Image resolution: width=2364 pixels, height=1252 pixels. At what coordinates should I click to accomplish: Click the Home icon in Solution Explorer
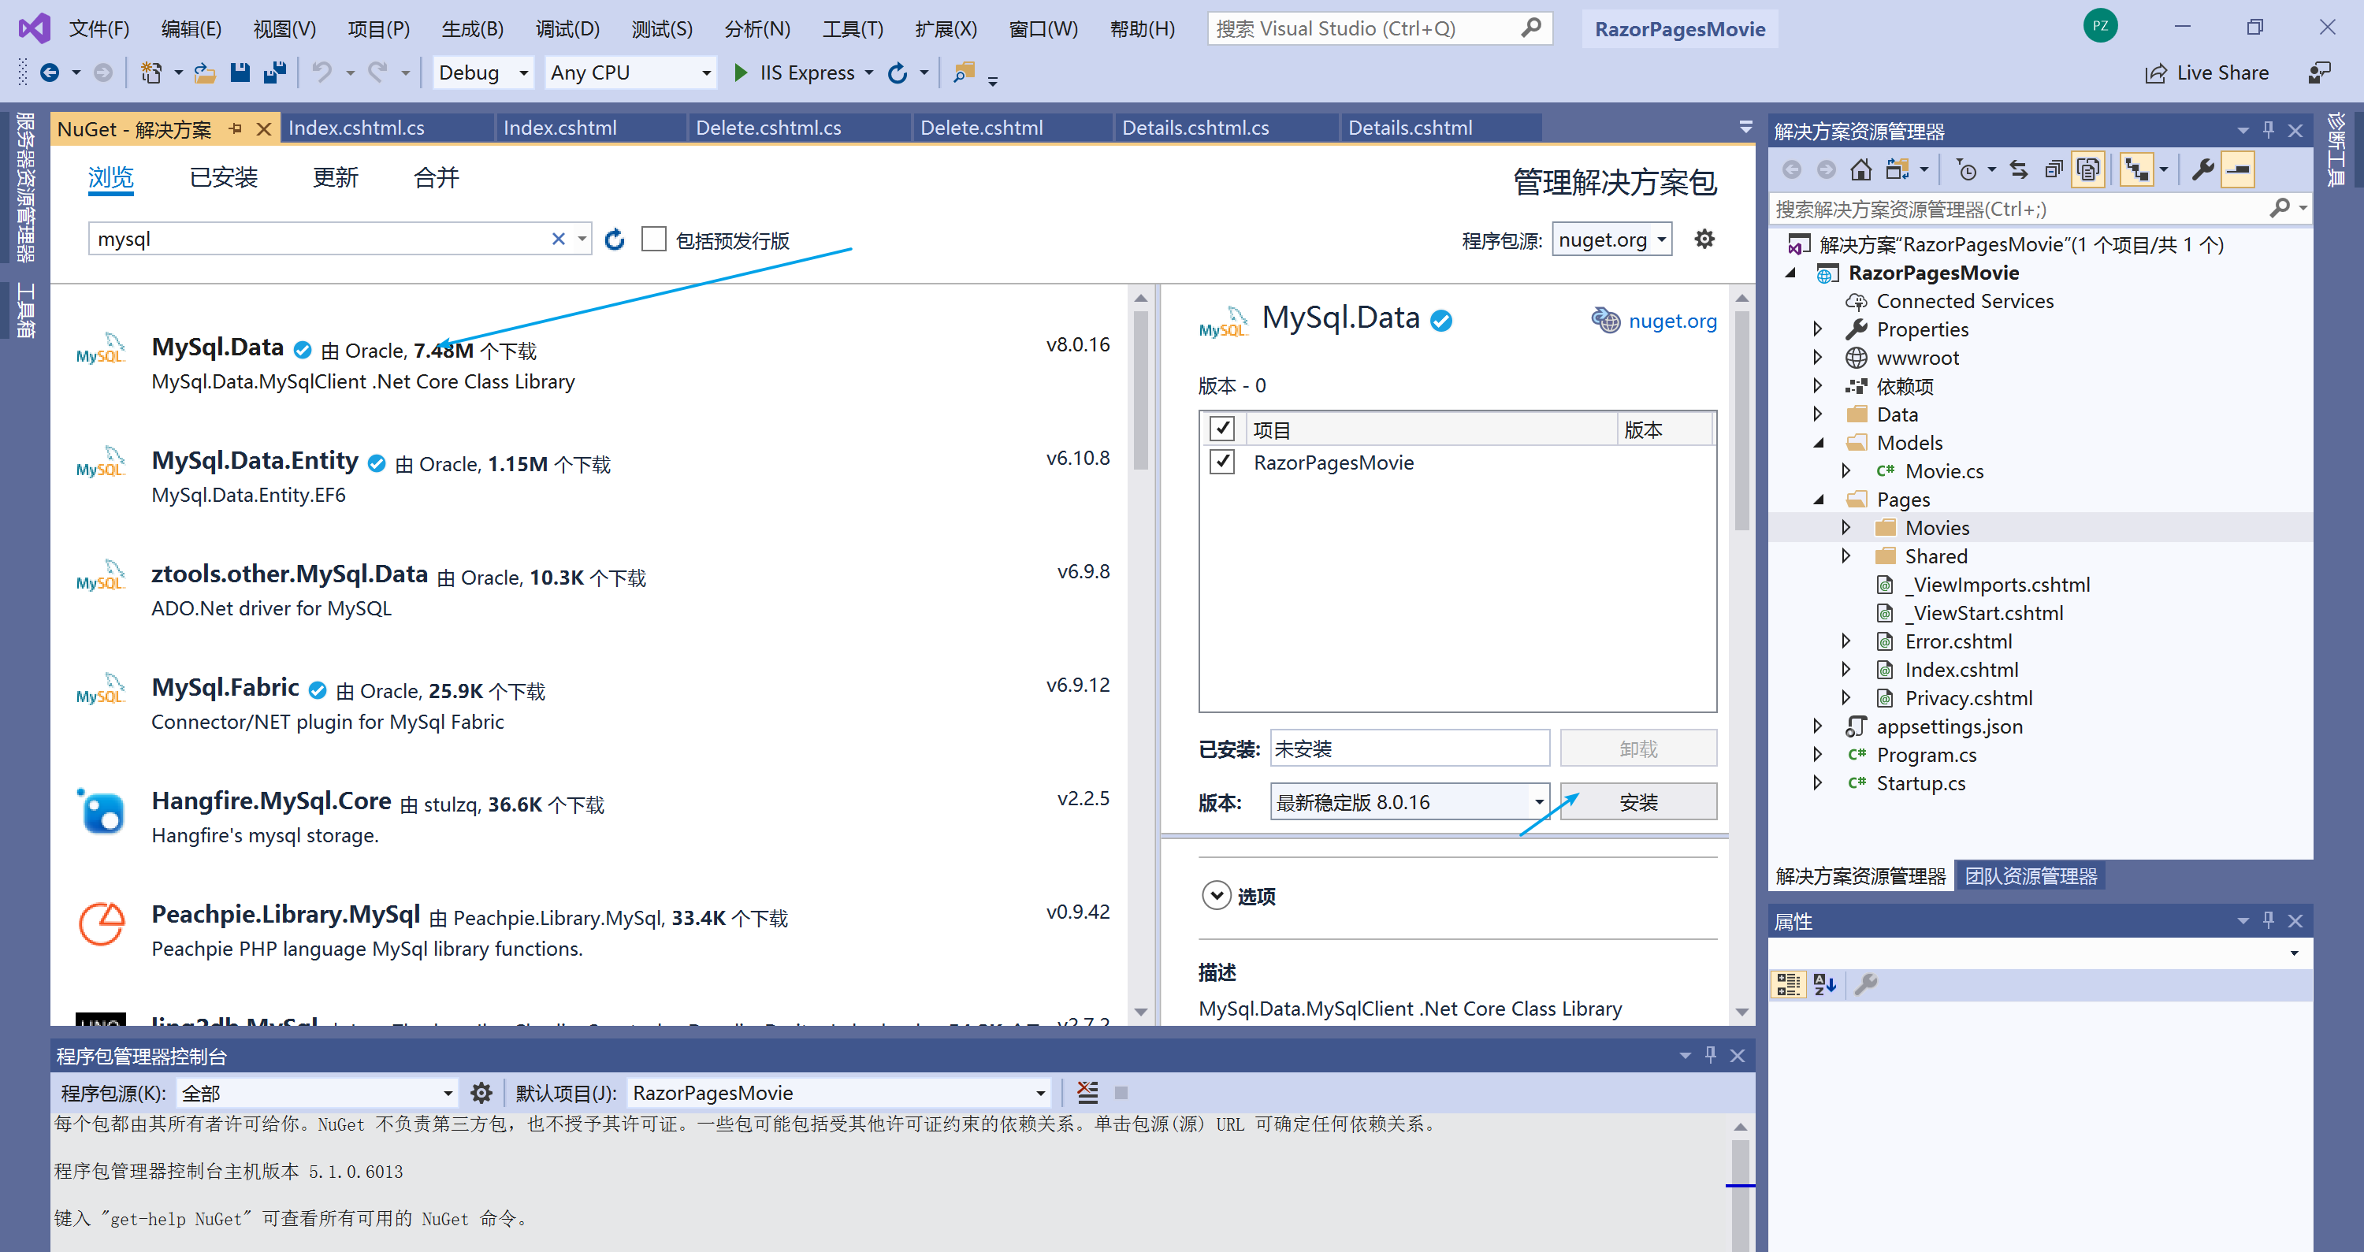1861,170
